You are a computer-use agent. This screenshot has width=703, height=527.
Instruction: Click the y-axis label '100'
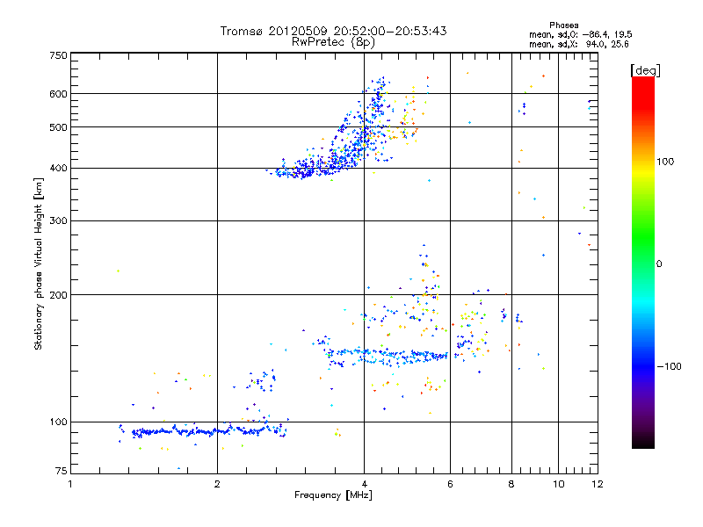coord(58,422)
